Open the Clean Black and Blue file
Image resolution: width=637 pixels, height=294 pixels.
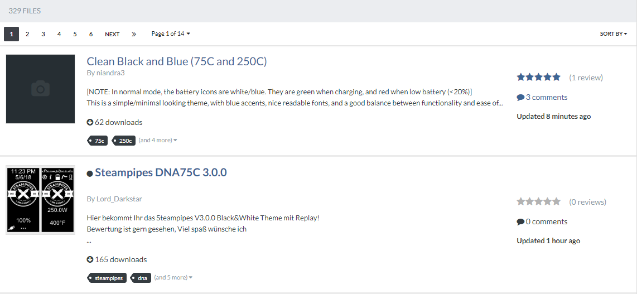(x=177, y=61)
